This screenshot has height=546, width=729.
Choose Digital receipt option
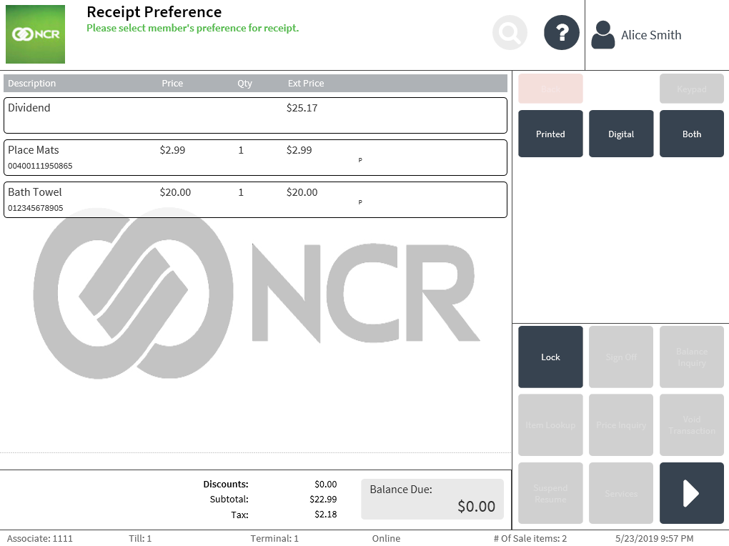click(x=621, y=134)
